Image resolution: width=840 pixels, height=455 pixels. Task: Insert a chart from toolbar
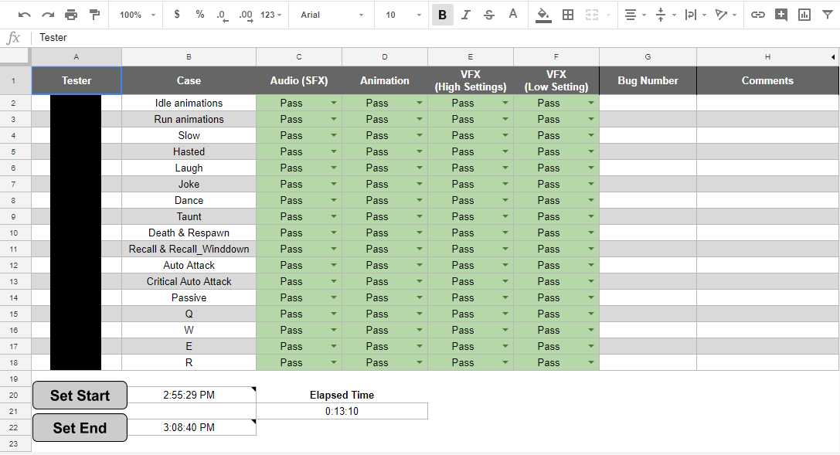pyautogui.click(x=804, y=15)
